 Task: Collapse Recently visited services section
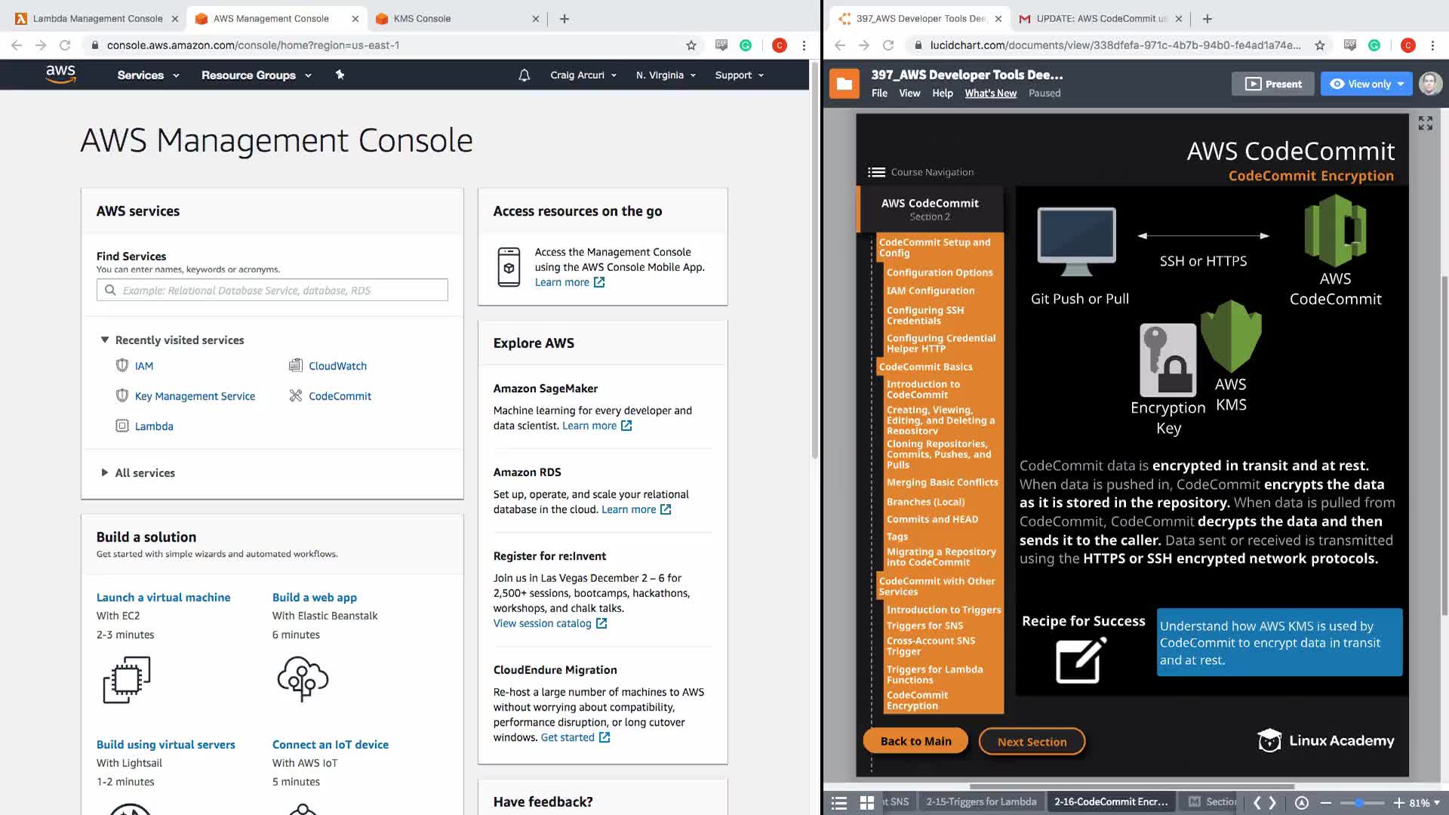click(x=105, y=340)
